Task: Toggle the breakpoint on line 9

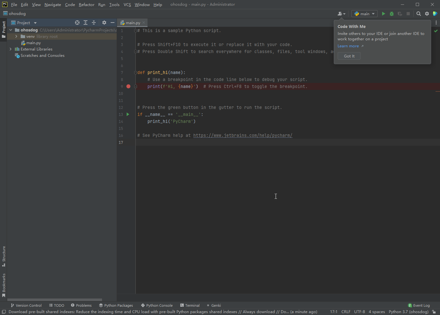Action: click(128, 86)
